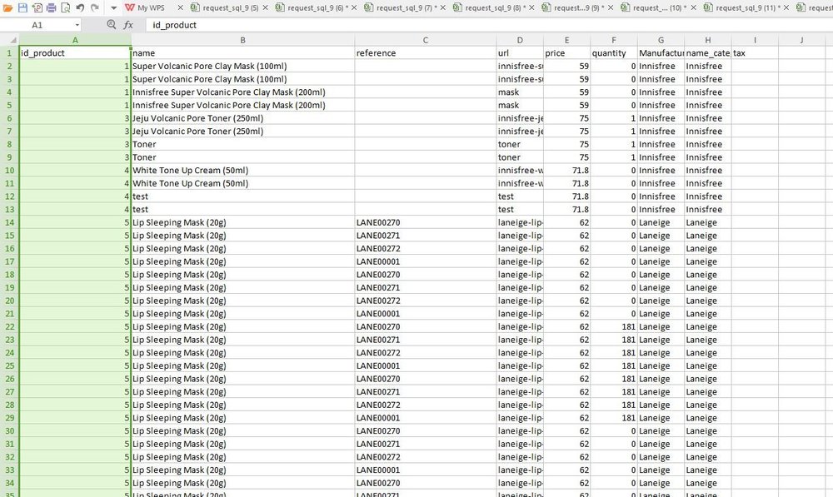Image resolution: width=833 pixels, height=497 pixels.
Task: Redo the last action
Action: coord(93,7)
